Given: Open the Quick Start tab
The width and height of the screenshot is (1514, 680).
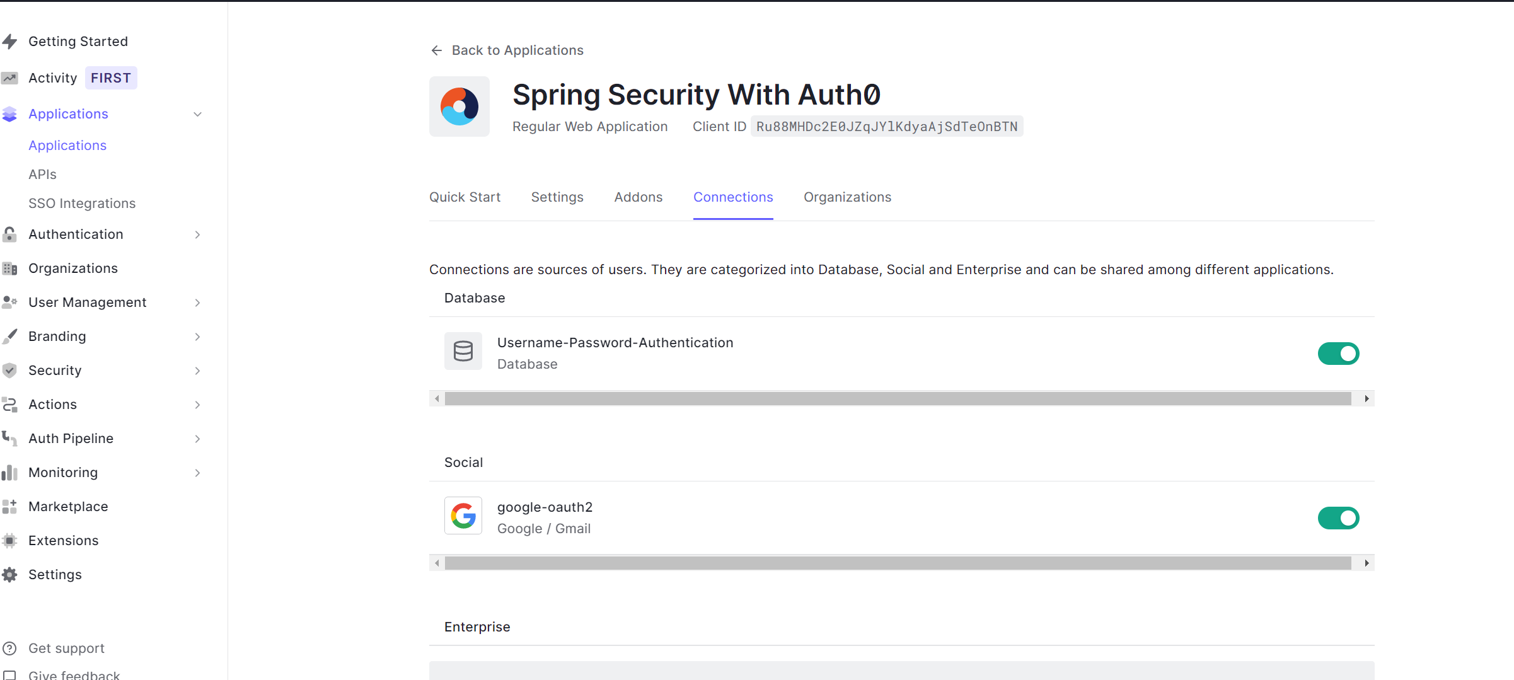Looking at the screenshot, I should point(465,197).
